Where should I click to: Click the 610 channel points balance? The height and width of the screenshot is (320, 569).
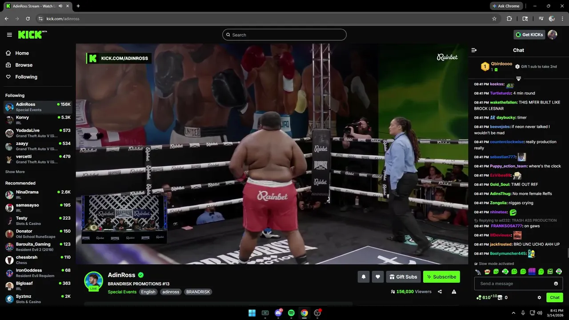(x=486, y=297)
